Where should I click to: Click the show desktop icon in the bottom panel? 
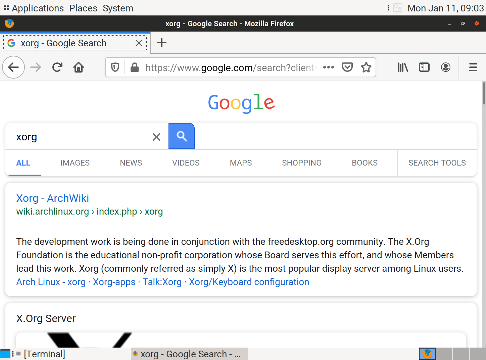point(5,354)
